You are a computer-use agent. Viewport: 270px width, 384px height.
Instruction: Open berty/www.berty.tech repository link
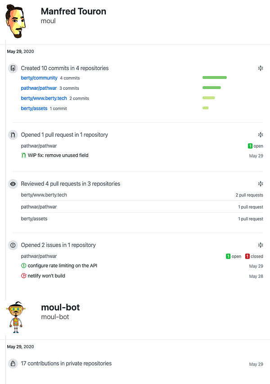44,98
